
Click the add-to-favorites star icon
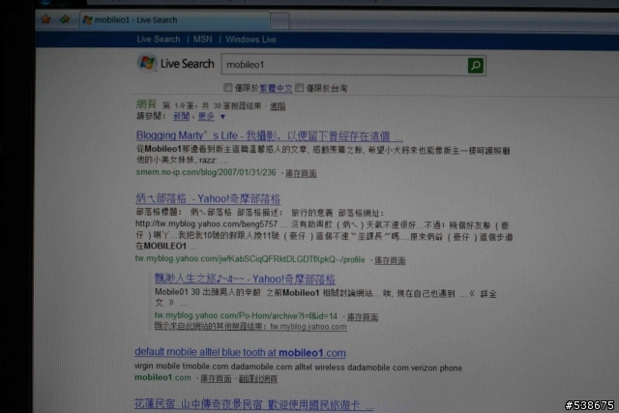[x=65, y=19]
